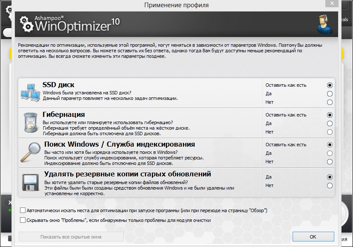The width and height of the screenshot is (353, 247).
Task: Select 'Да' for SSD диск
Action: click(330, 94)
